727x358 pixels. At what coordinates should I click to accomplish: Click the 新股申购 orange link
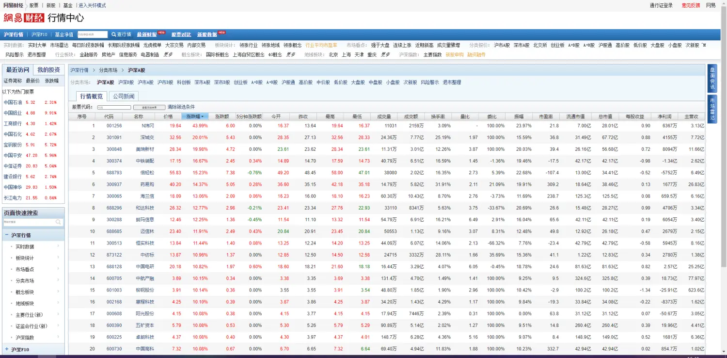click(455, 55)
